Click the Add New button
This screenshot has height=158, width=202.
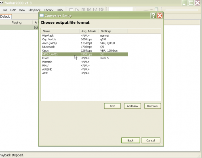coord(133,106)
